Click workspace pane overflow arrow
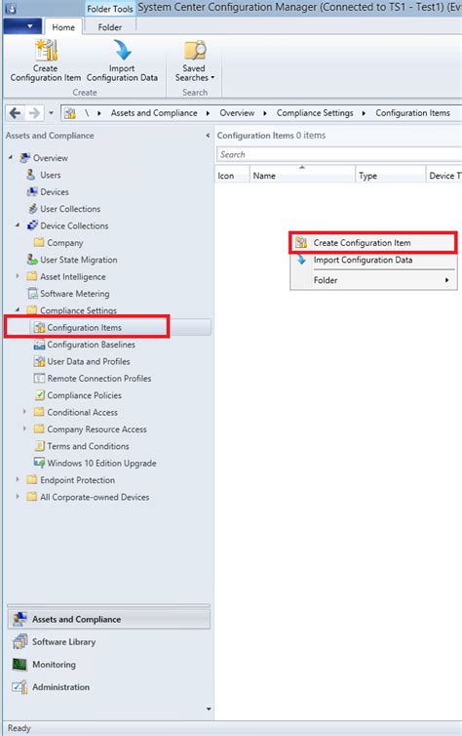Image resolution: width=462 pixels, height=736 pixels. click(209, 709)
